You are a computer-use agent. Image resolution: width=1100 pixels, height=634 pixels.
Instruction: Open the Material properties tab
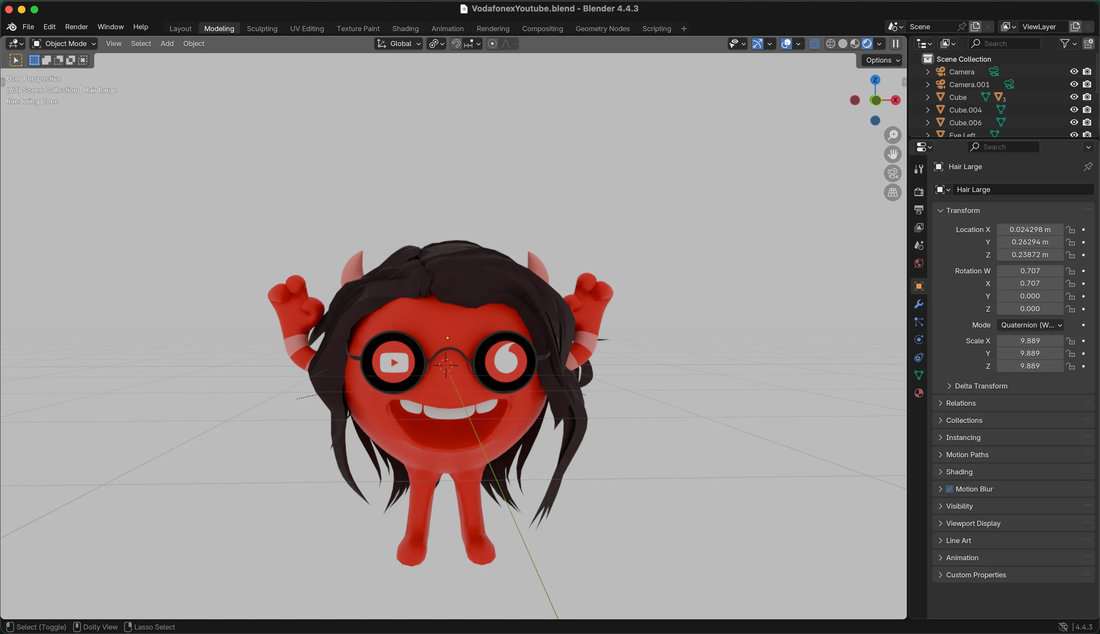919,393
